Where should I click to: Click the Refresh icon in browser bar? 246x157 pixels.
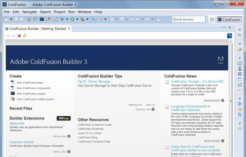click(25, 36)
